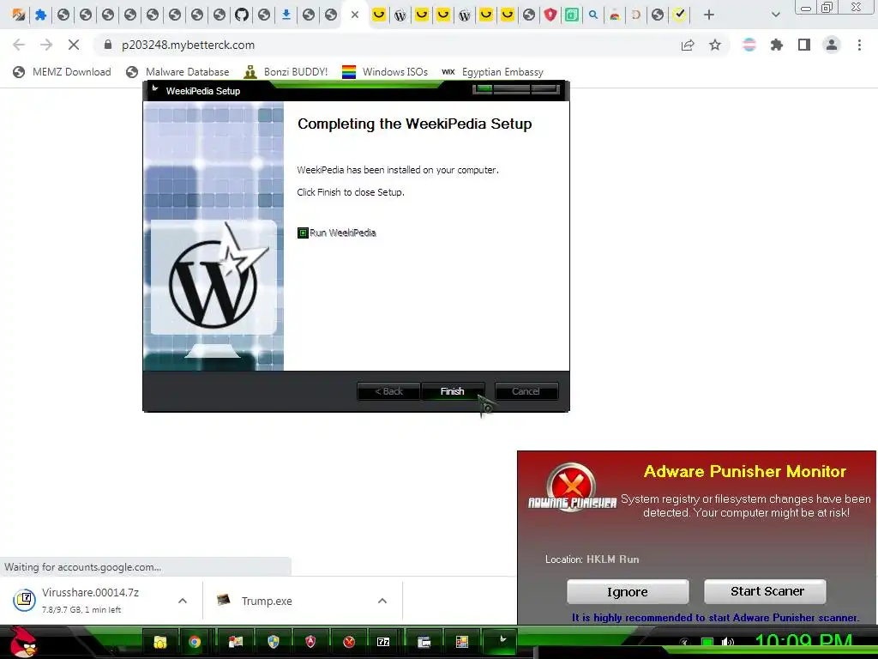Share this page icon

[688, 45]
